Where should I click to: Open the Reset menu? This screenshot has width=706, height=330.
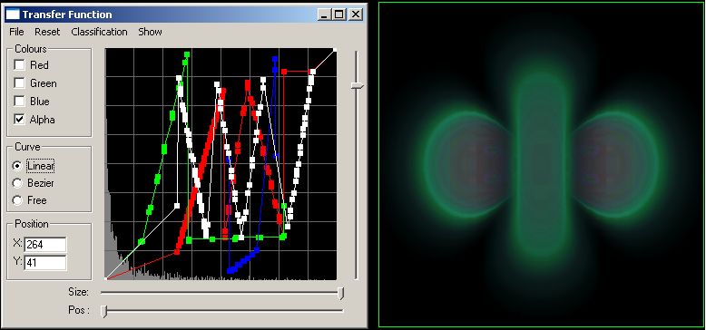coord(47,32)
